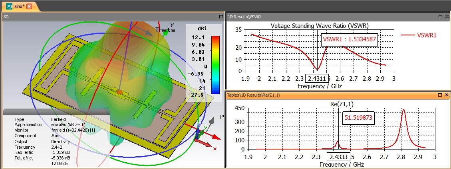Close the 1D Results\VSWR panel
451x169 pixels.
(x=446, y=17)
